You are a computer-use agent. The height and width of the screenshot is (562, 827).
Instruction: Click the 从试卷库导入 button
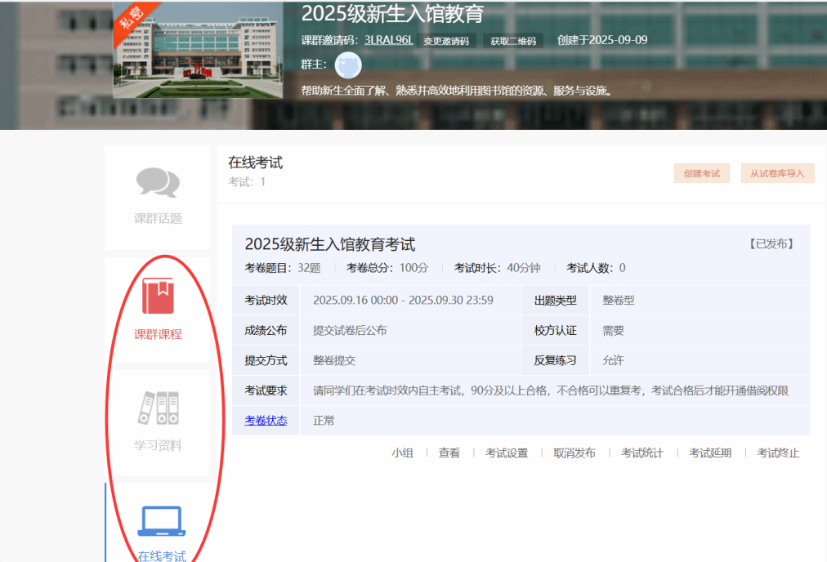776,173
